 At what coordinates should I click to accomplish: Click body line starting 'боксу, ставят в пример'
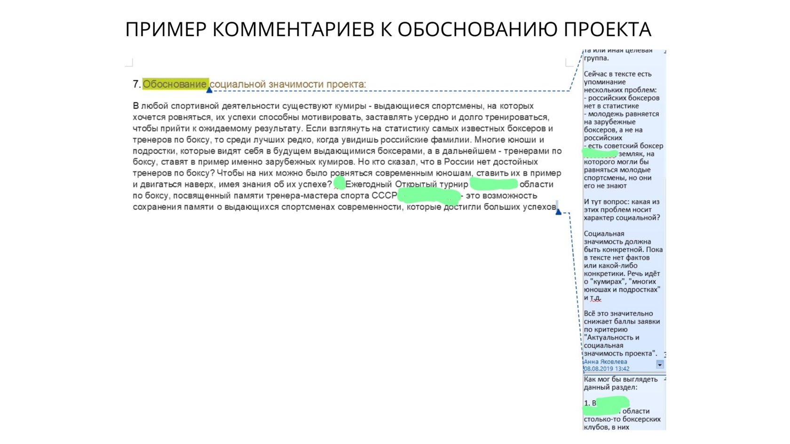pyautogui.click(x=335, y=162)
